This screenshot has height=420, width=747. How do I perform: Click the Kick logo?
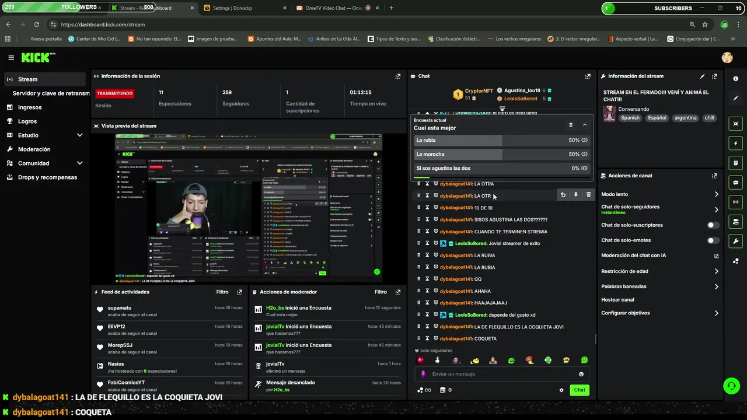click(38, 58)
